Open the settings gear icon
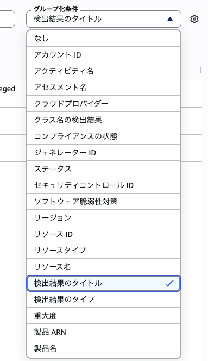 pos(194,19)
